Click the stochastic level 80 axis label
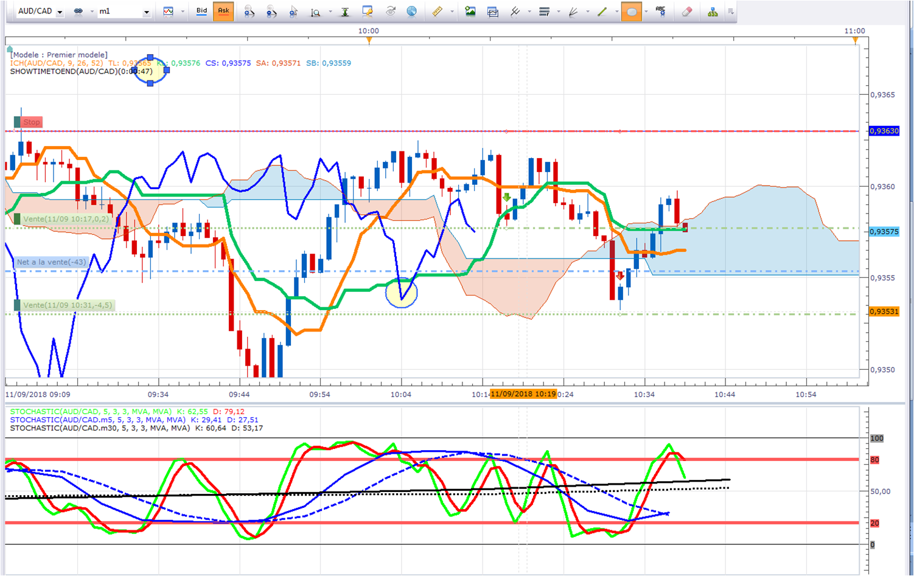 pos(874,460)
